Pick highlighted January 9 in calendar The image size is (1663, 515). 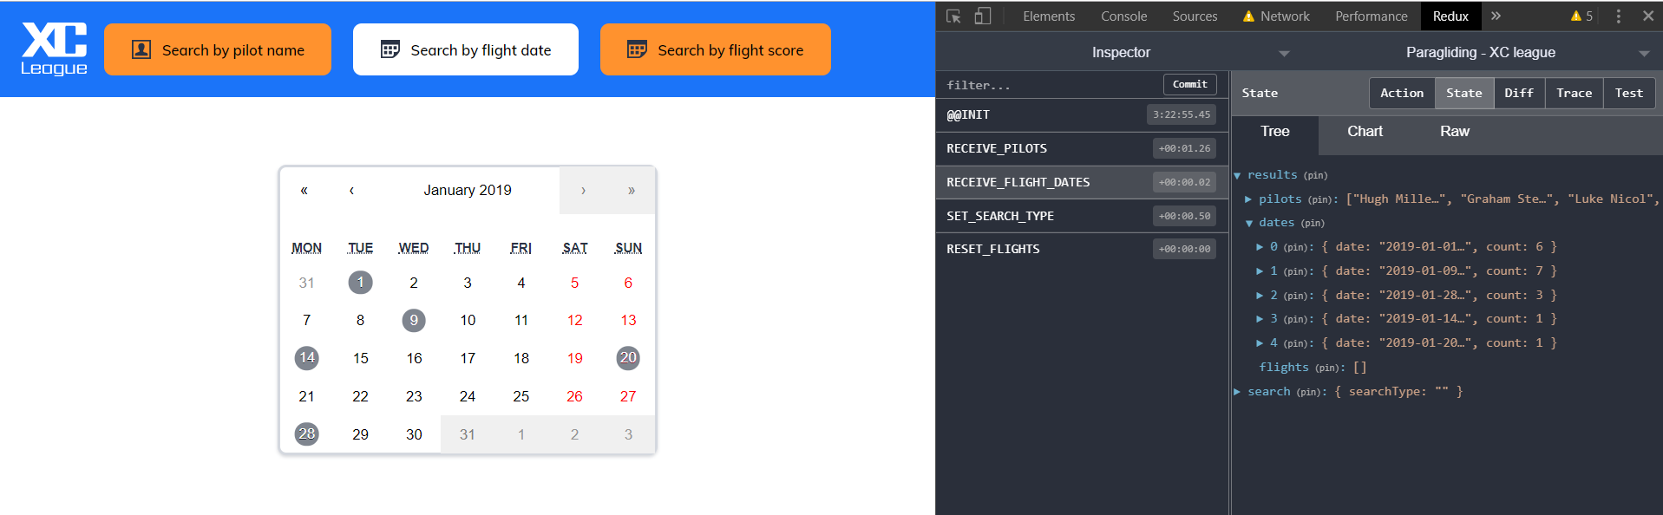click(x=414, y=320)
